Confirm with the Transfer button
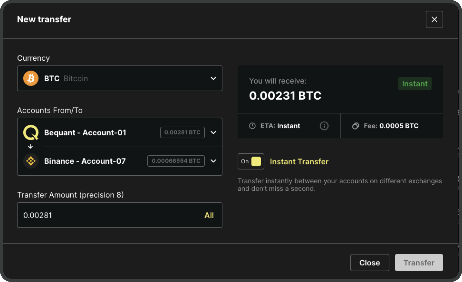Screen dimensions: 462x282 point(419,263)
